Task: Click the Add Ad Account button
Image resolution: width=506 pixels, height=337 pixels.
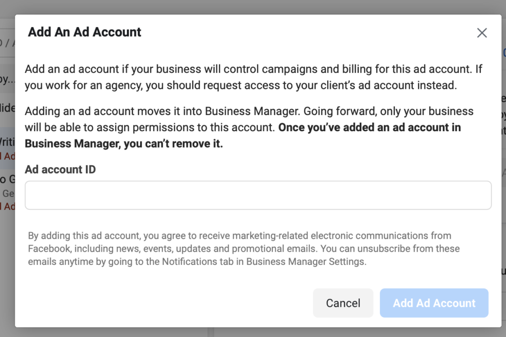Action: click(x=434, y=303)
